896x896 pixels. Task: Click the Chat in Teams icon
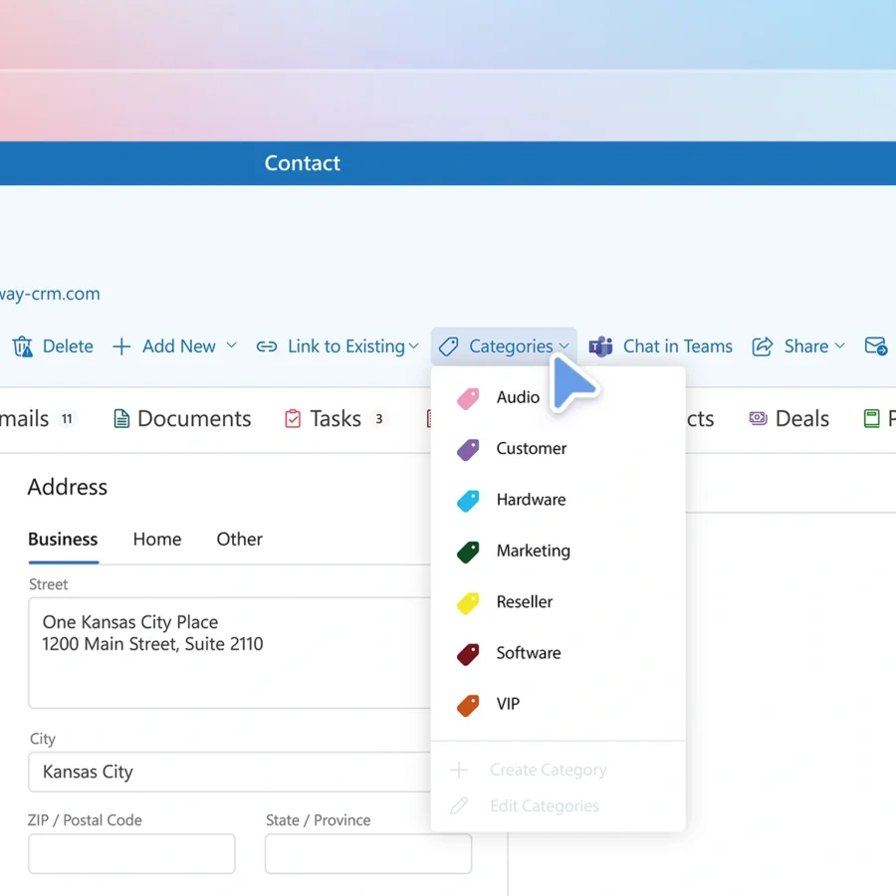(x=600, y=346)
